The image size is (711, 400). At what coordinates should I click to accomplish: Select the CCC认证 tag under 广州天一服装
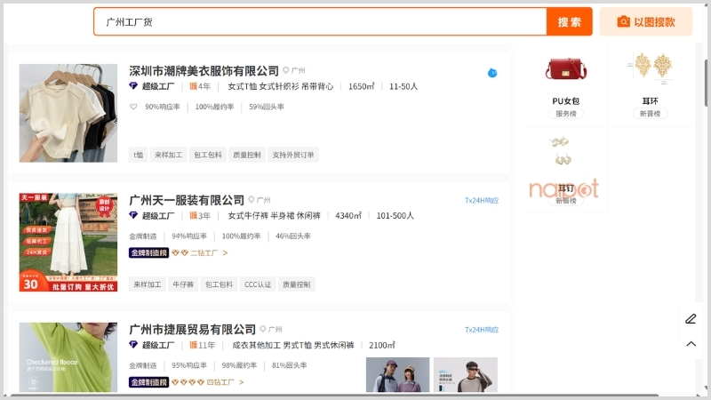(x=258, y=284)
